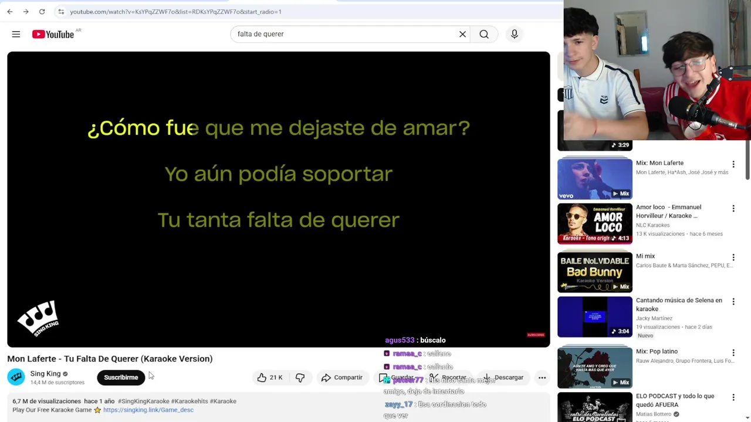751x422 pixels.
Task: Go forward in the browser
Action: point(26,12)
